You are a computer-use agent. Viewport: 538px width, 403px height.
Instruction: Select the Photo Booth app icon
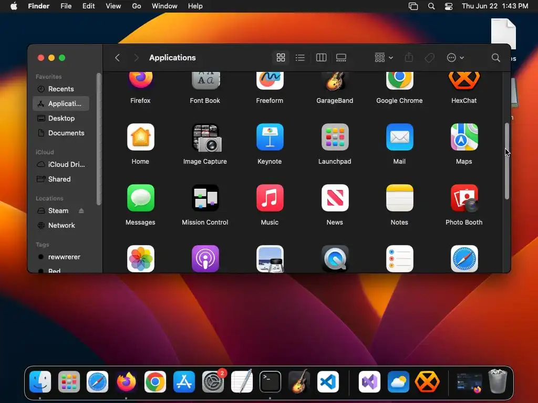click(464, 198)
